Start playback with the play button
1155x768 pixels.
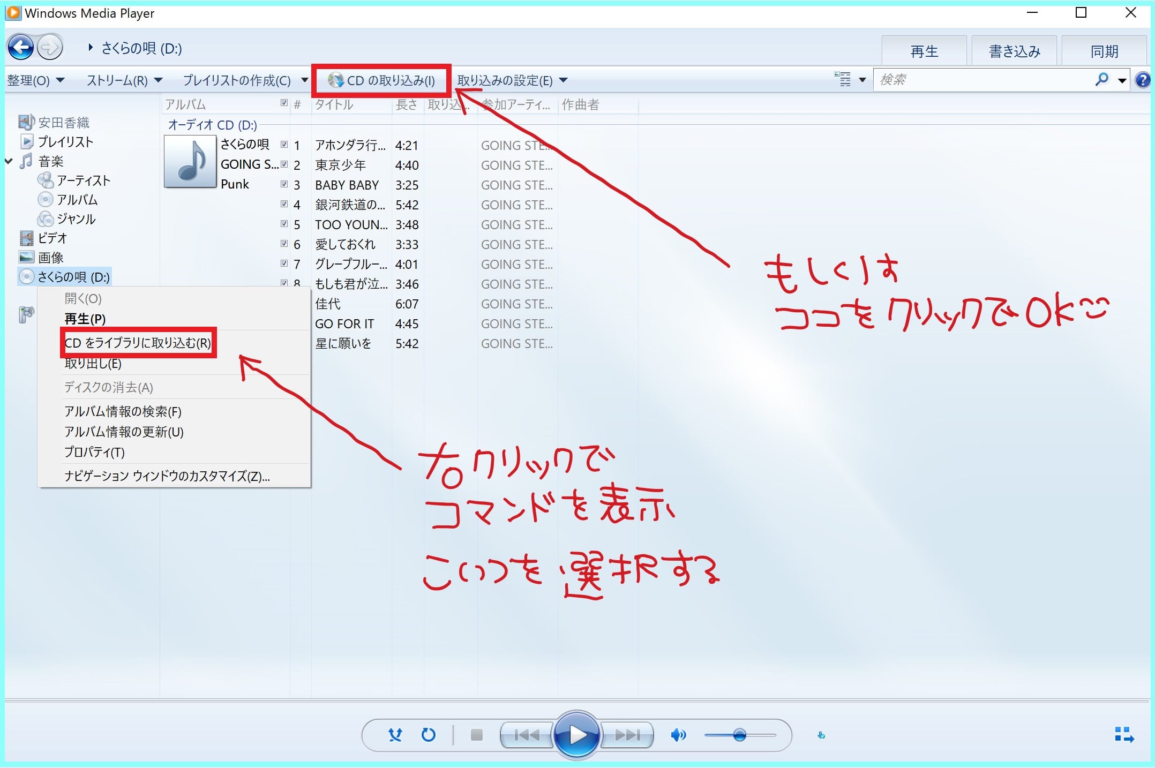576,735
